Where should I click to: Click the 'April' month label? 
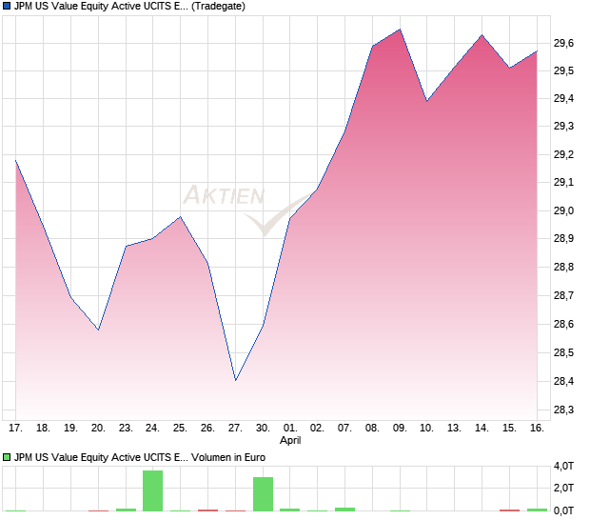[290, 440]
